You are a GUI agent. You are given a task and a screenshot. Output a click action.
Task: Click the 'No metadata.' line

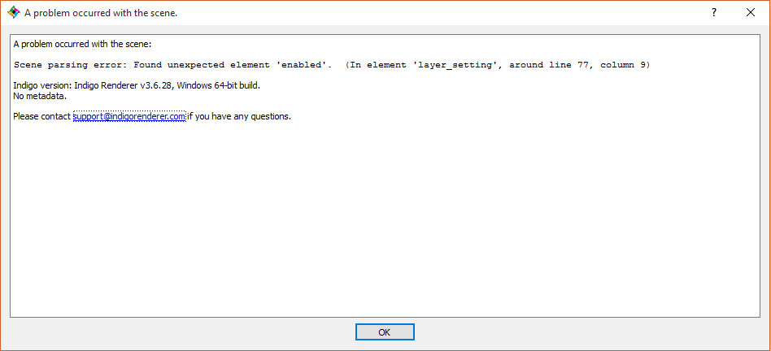[40, 96]
